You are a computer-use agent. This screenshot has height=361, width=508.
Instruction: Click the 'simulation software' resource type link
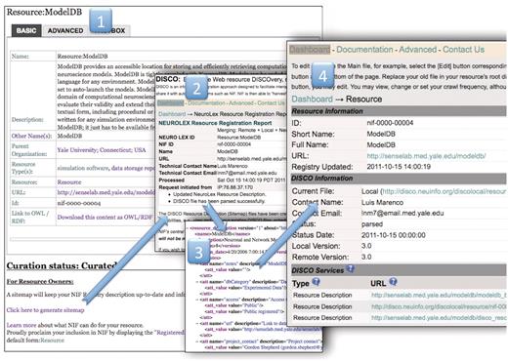[x=83, y=168]
